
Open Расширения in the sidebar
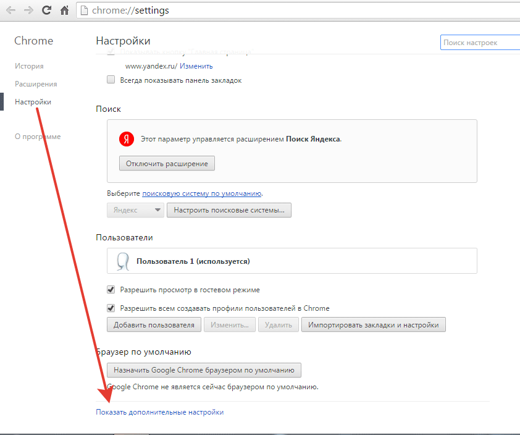pos(36,84)
